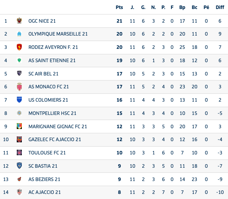Open the MARIGNANE GIGNAC FC 21 team link

pyautogui.click(x=58, y=127)
